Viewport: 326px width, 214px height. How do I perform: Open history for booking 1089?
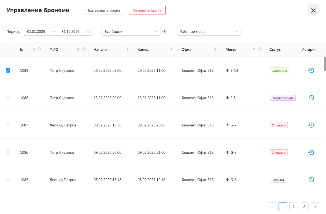[x=311, y=70]
